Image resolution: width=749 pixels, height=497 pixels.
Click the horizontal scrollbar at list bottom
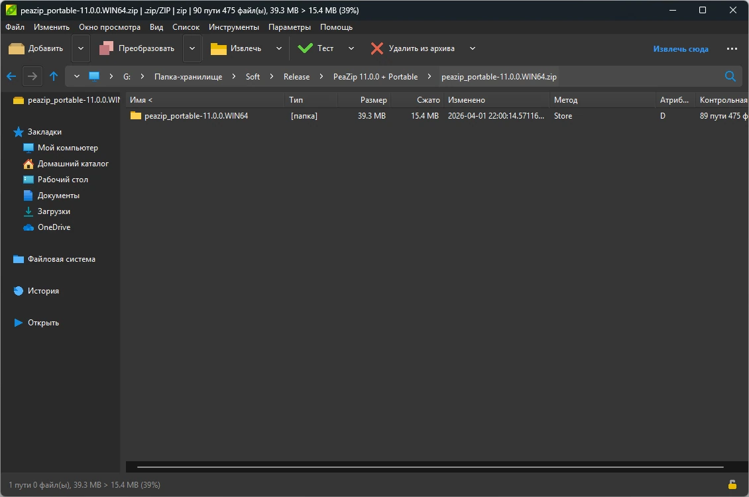pyautogui.click(x=430, y=467)
